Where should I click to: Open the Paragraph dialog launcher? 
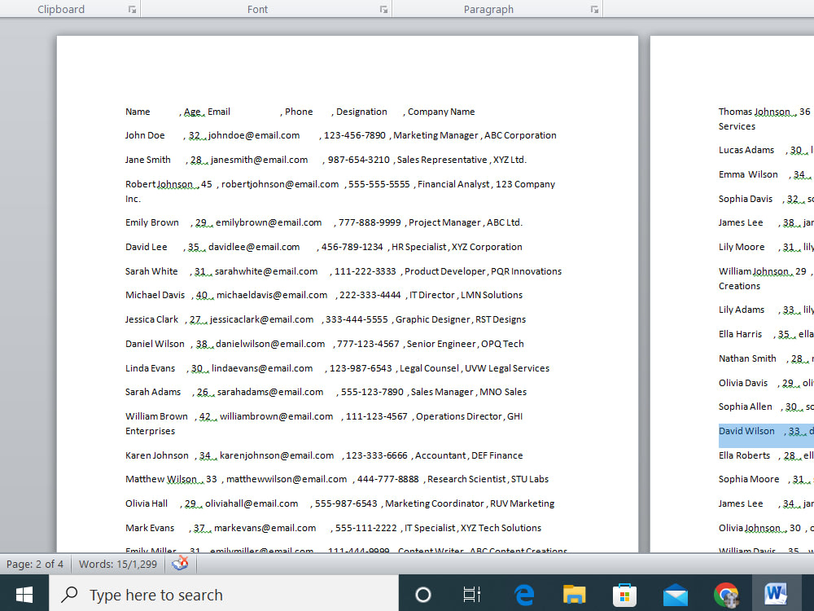[594, 9]
